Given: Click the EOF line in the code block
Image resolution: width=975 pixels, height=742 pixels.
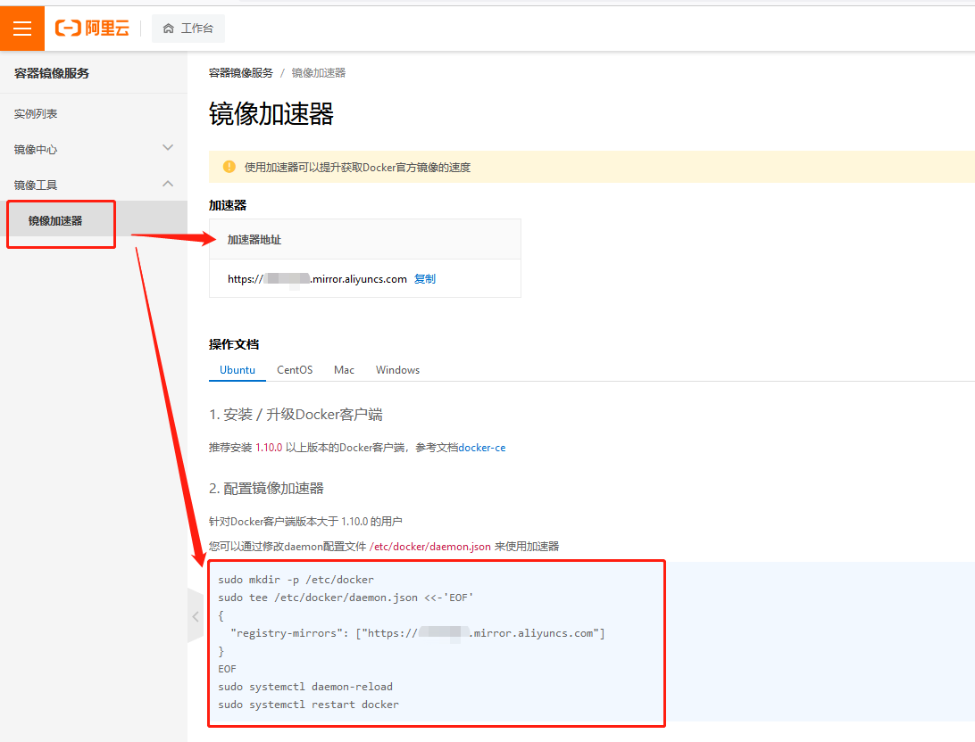Looking at the screenshot, I should pyautogui.click(x=227, y=669).
